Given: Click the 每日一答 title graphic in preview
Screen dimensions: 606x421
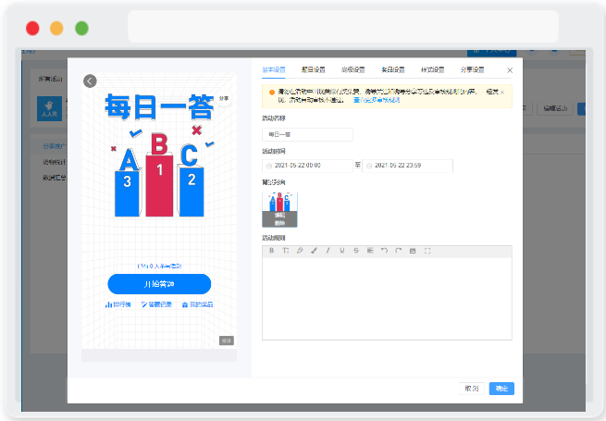Looking at the screenshot, I should coord(159,107).
